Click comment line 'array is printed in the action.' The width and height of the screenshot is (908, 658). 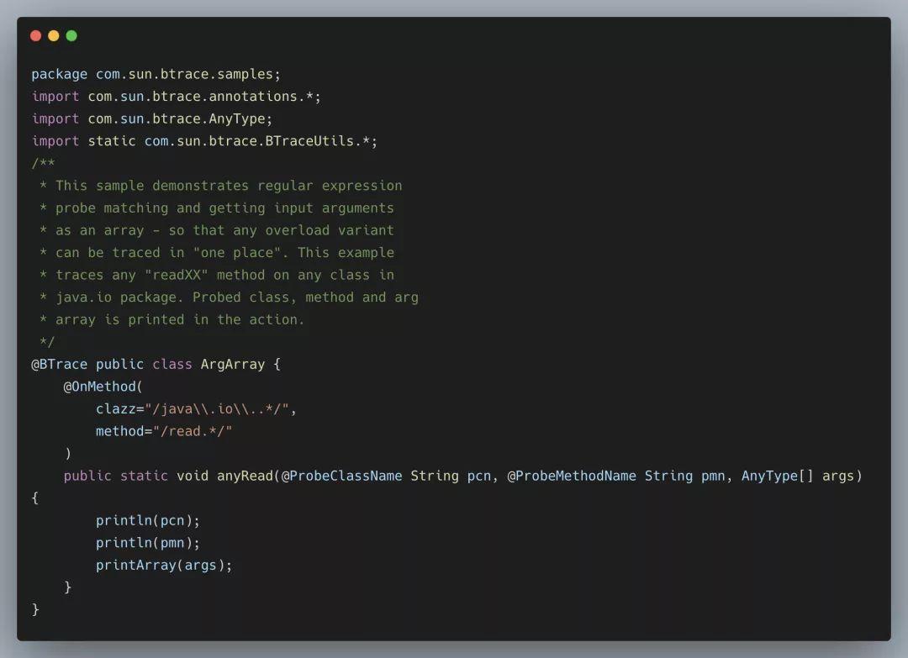(x=172, y=319)
